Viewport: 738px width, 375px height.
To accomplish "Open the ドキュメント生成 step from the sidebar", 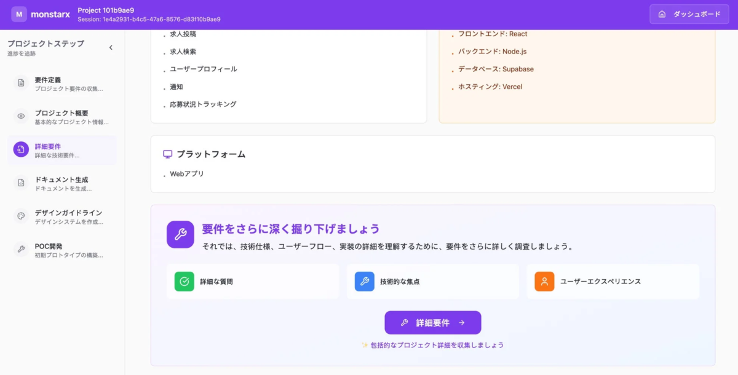I will point(61,182).
